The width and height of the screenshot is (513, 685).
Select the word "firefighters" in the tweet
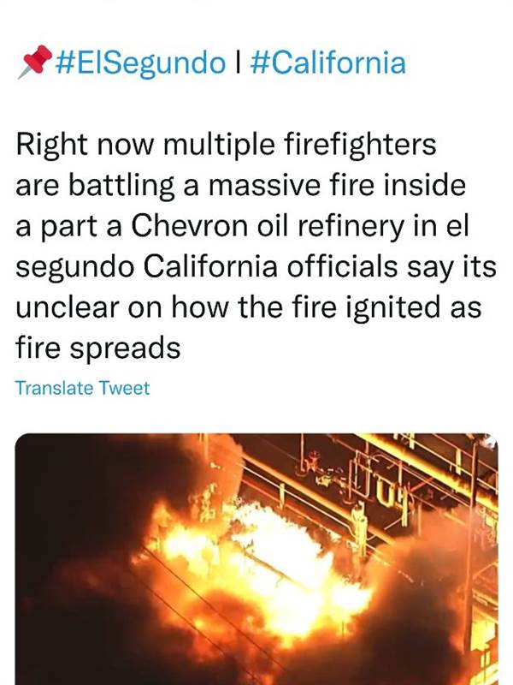pyautogui.click(x=360, y=144)
